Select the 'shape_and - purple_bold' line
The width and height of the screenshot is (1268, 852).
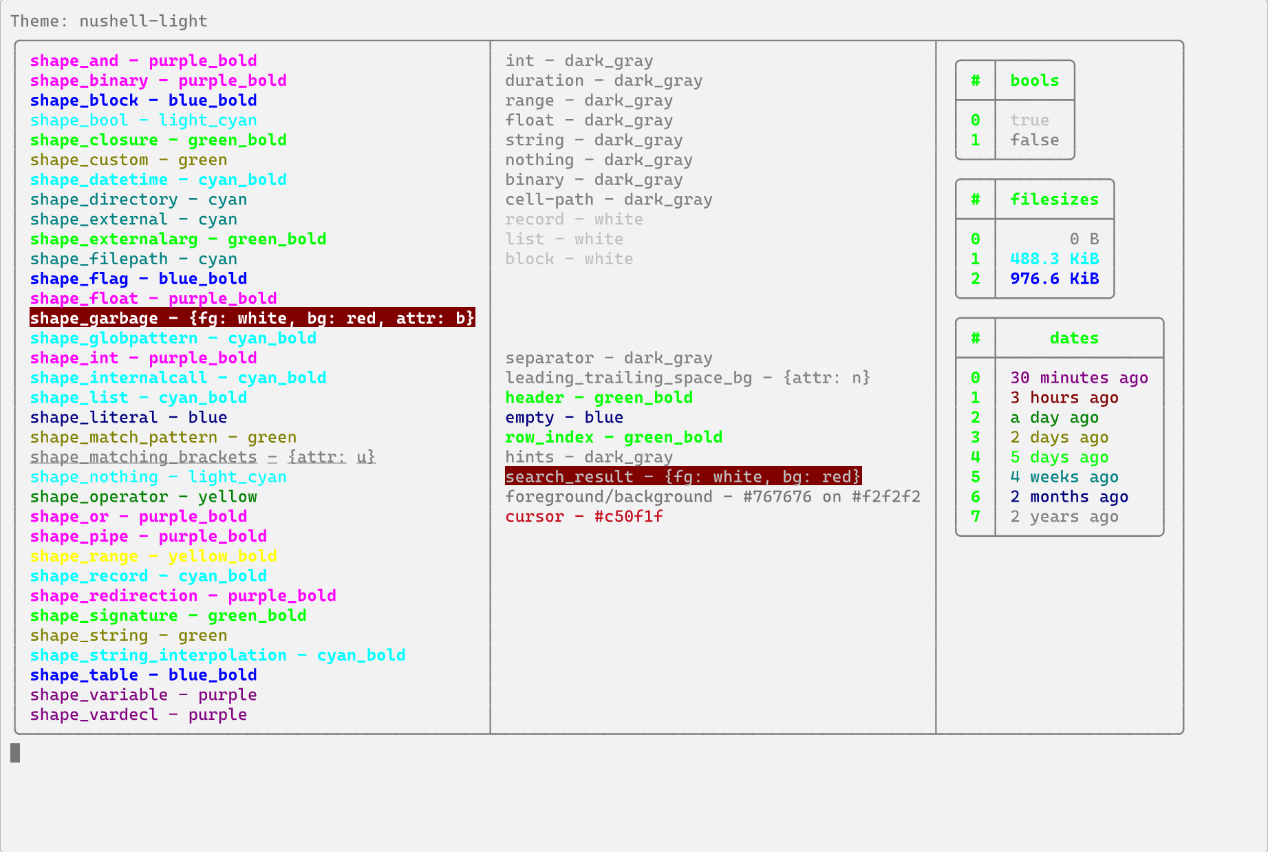144,61
